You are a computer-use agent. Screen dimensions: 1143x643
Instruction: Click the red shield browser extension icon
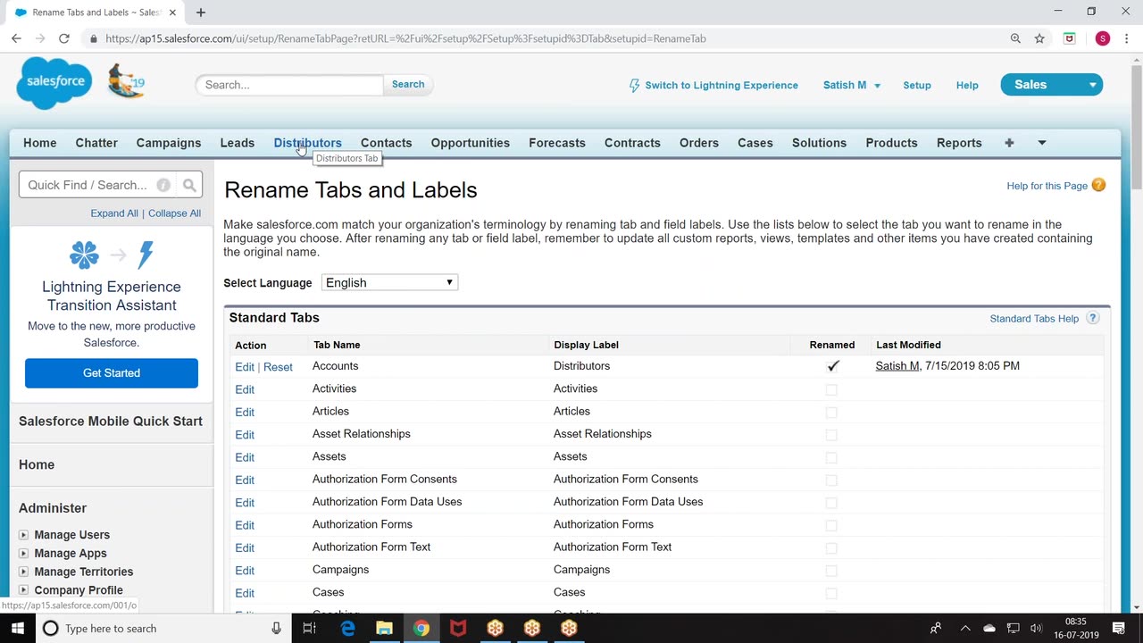1069,38
